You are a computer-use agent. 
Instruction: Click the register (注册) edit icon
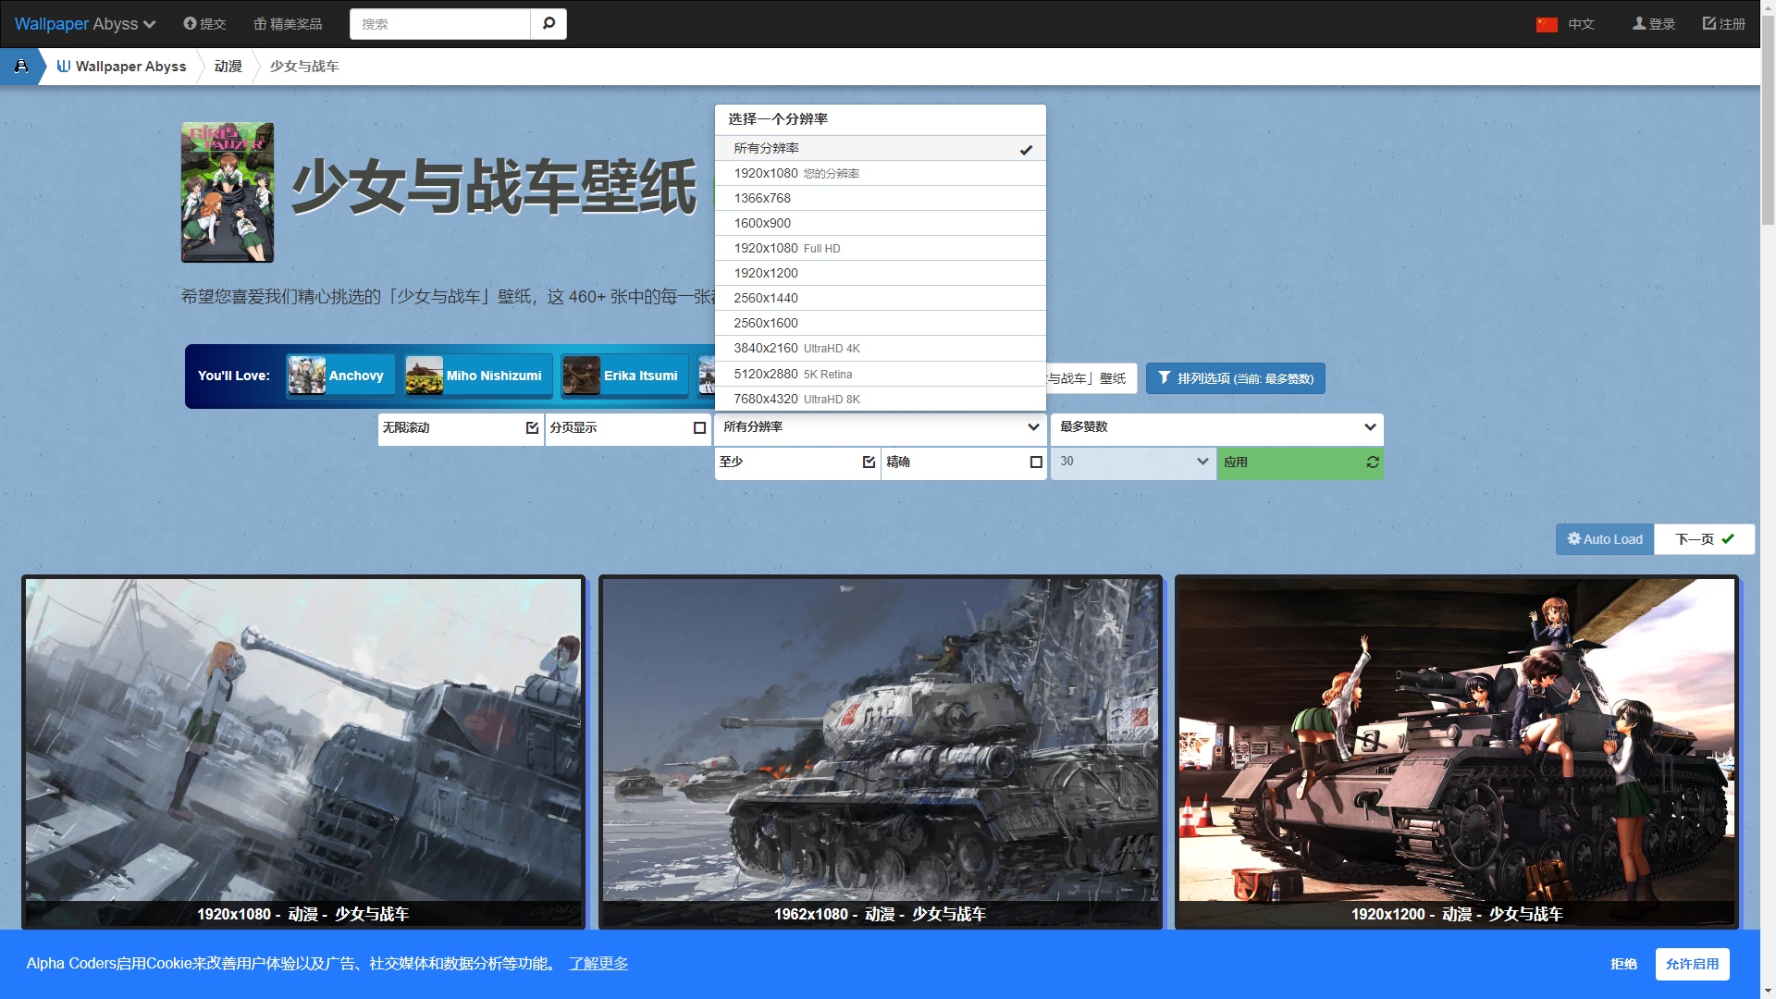(x=1708, y=23)
